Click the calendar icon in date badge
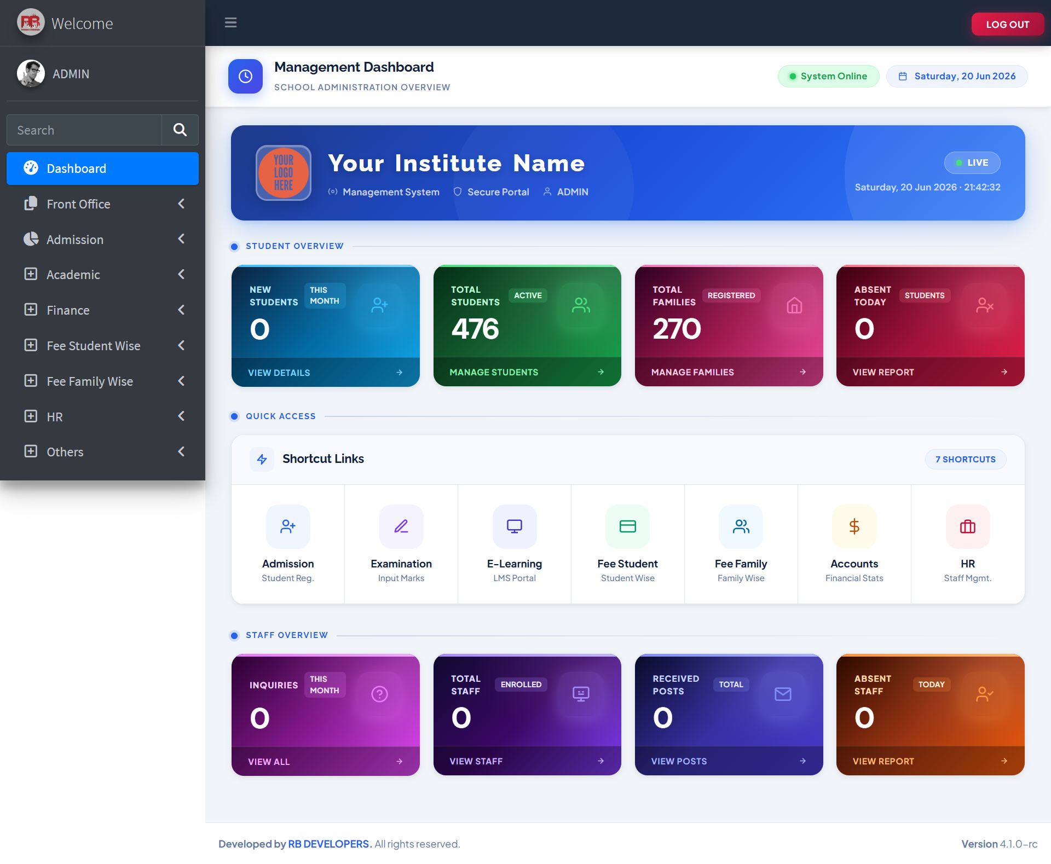The image size is (1051, 864). click(903, 76)
